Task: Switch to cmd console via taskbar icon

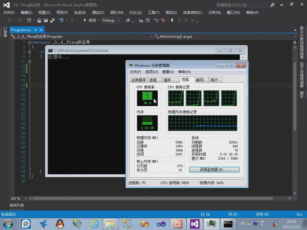Action: pyautogui.click(x=228, y=224)
